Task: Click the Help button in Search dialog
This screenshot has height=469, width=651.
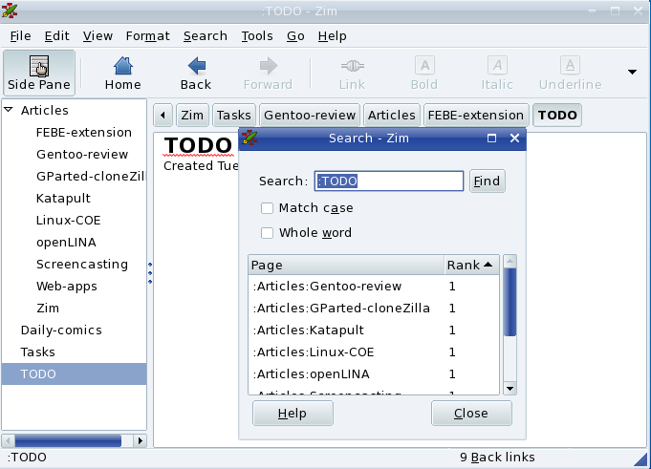Action: (293, 413)
